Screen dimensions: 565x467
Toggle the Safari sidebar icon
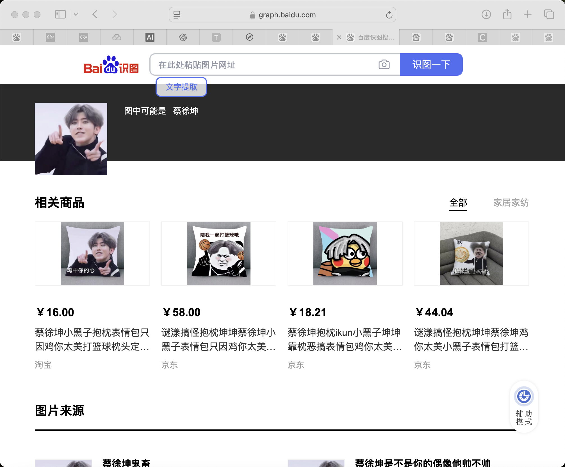tap(60, 14)
